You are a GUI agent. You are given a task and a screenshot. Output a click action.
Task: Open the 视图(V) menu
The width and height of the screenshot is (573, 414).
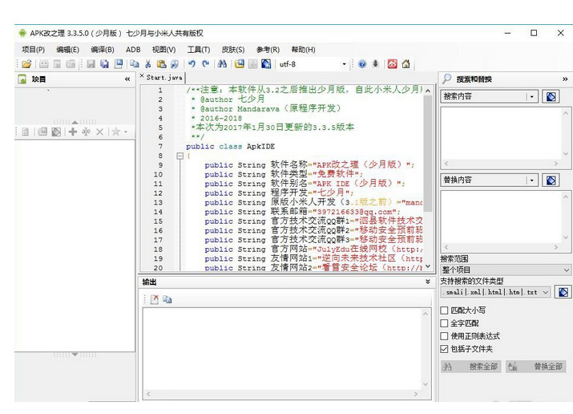163,50
